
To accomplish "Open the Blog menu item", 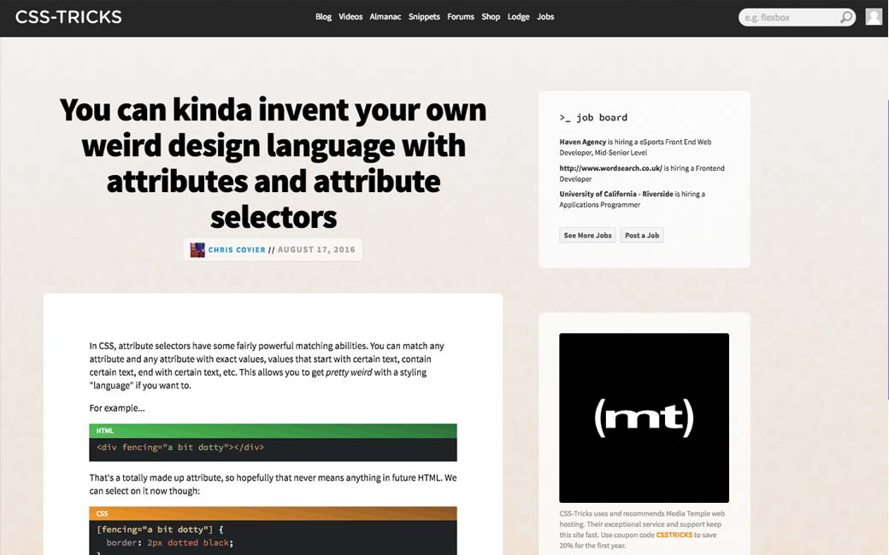I will coord(323,17).
